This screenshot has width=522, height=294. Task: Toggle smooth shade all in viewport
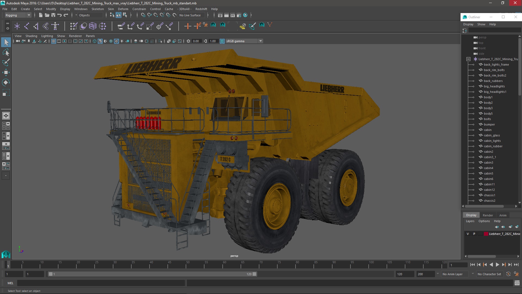[100, 41]
